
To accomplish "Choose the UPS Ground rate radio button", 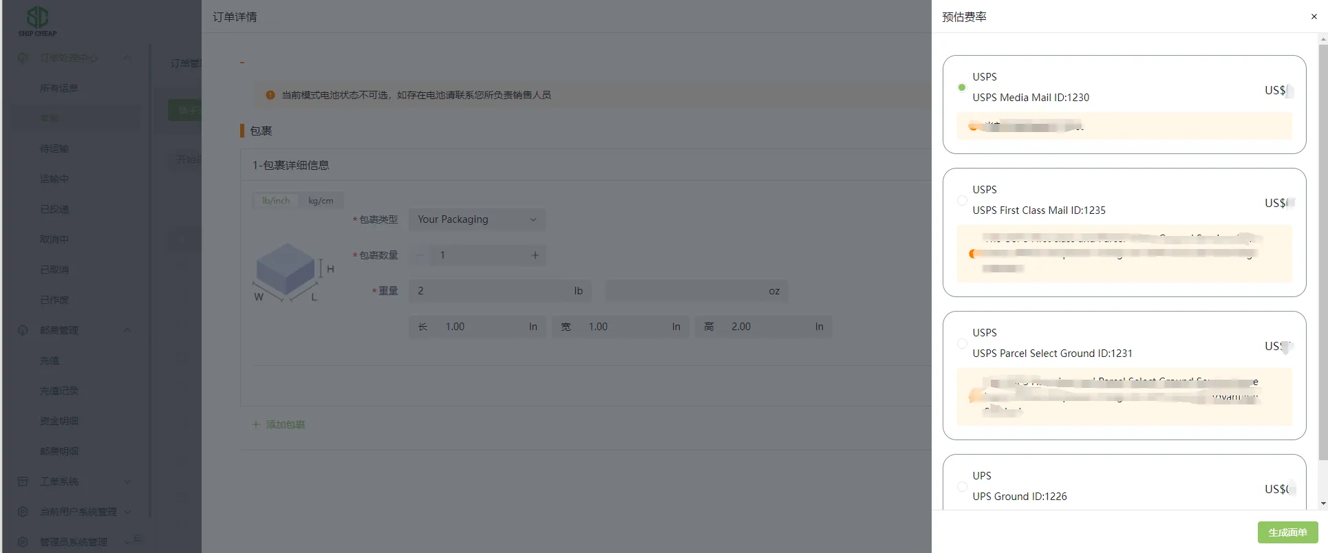I will click(962, 486).
